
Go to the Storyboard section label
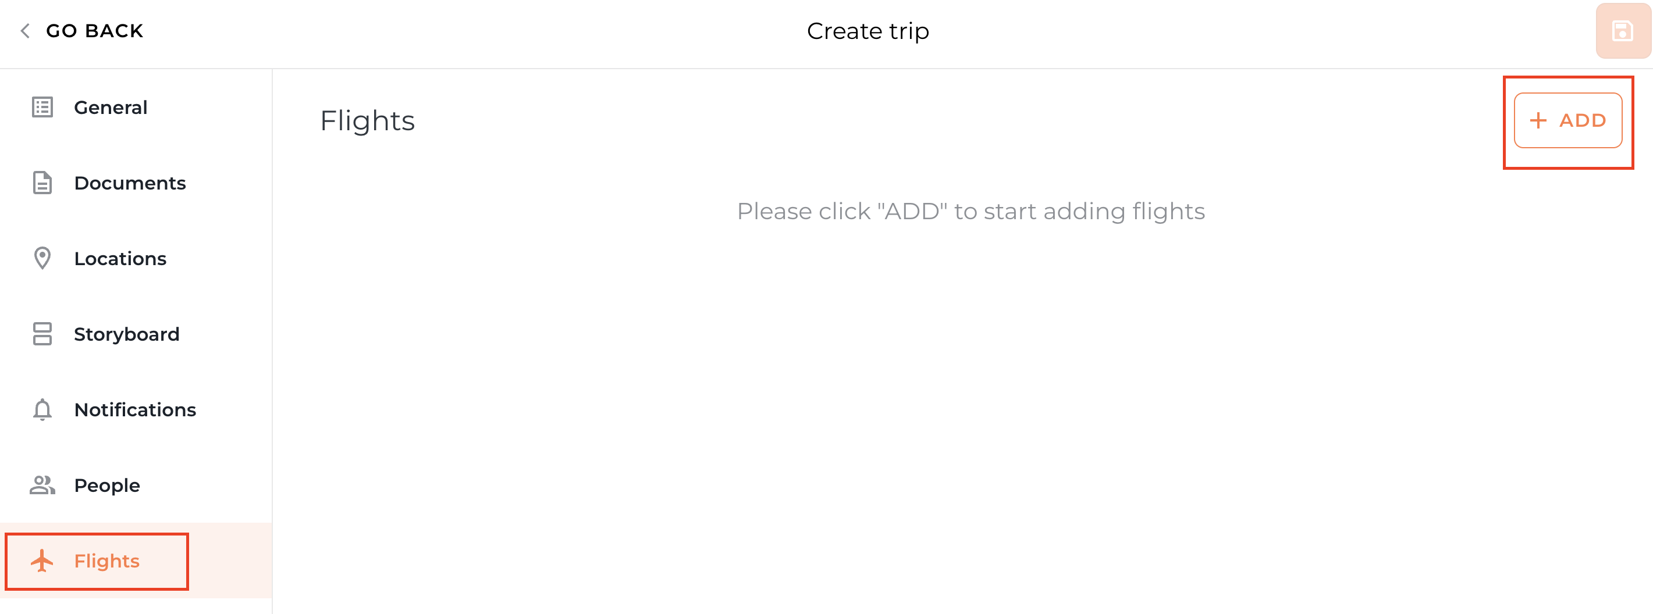click(126, 334)
